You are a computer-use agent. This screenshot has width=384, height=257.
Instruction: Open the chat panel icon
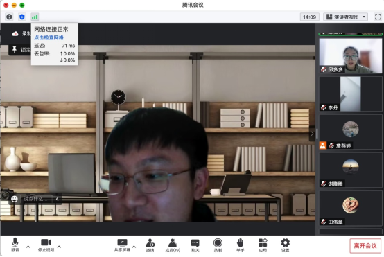click(195, 245)
